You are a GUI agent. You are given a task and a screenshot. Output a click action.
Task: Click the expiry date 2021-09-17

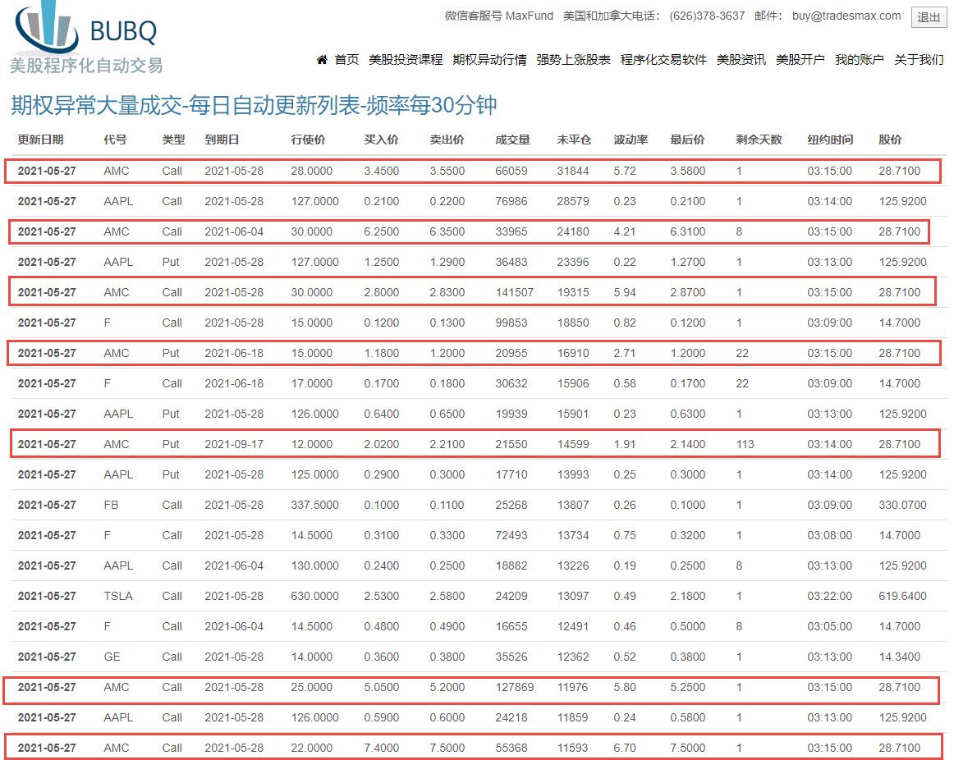(234, 445)
